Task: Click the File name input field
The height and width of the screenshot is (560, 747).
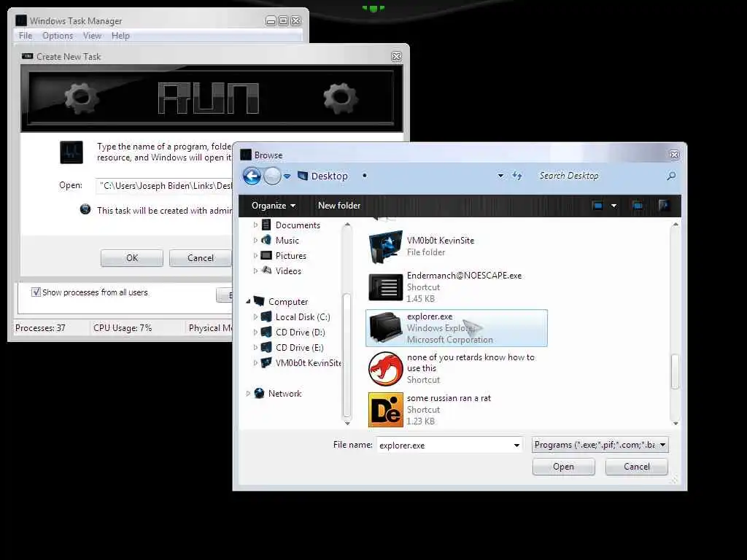Action: pyautogui.click(x=444, y=446)
